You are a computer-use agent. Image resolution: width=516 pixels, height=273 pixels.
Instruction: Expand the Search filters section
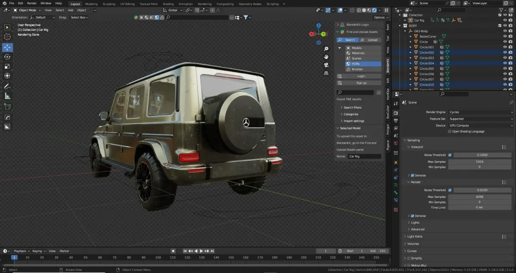click(x=352, y=108)
